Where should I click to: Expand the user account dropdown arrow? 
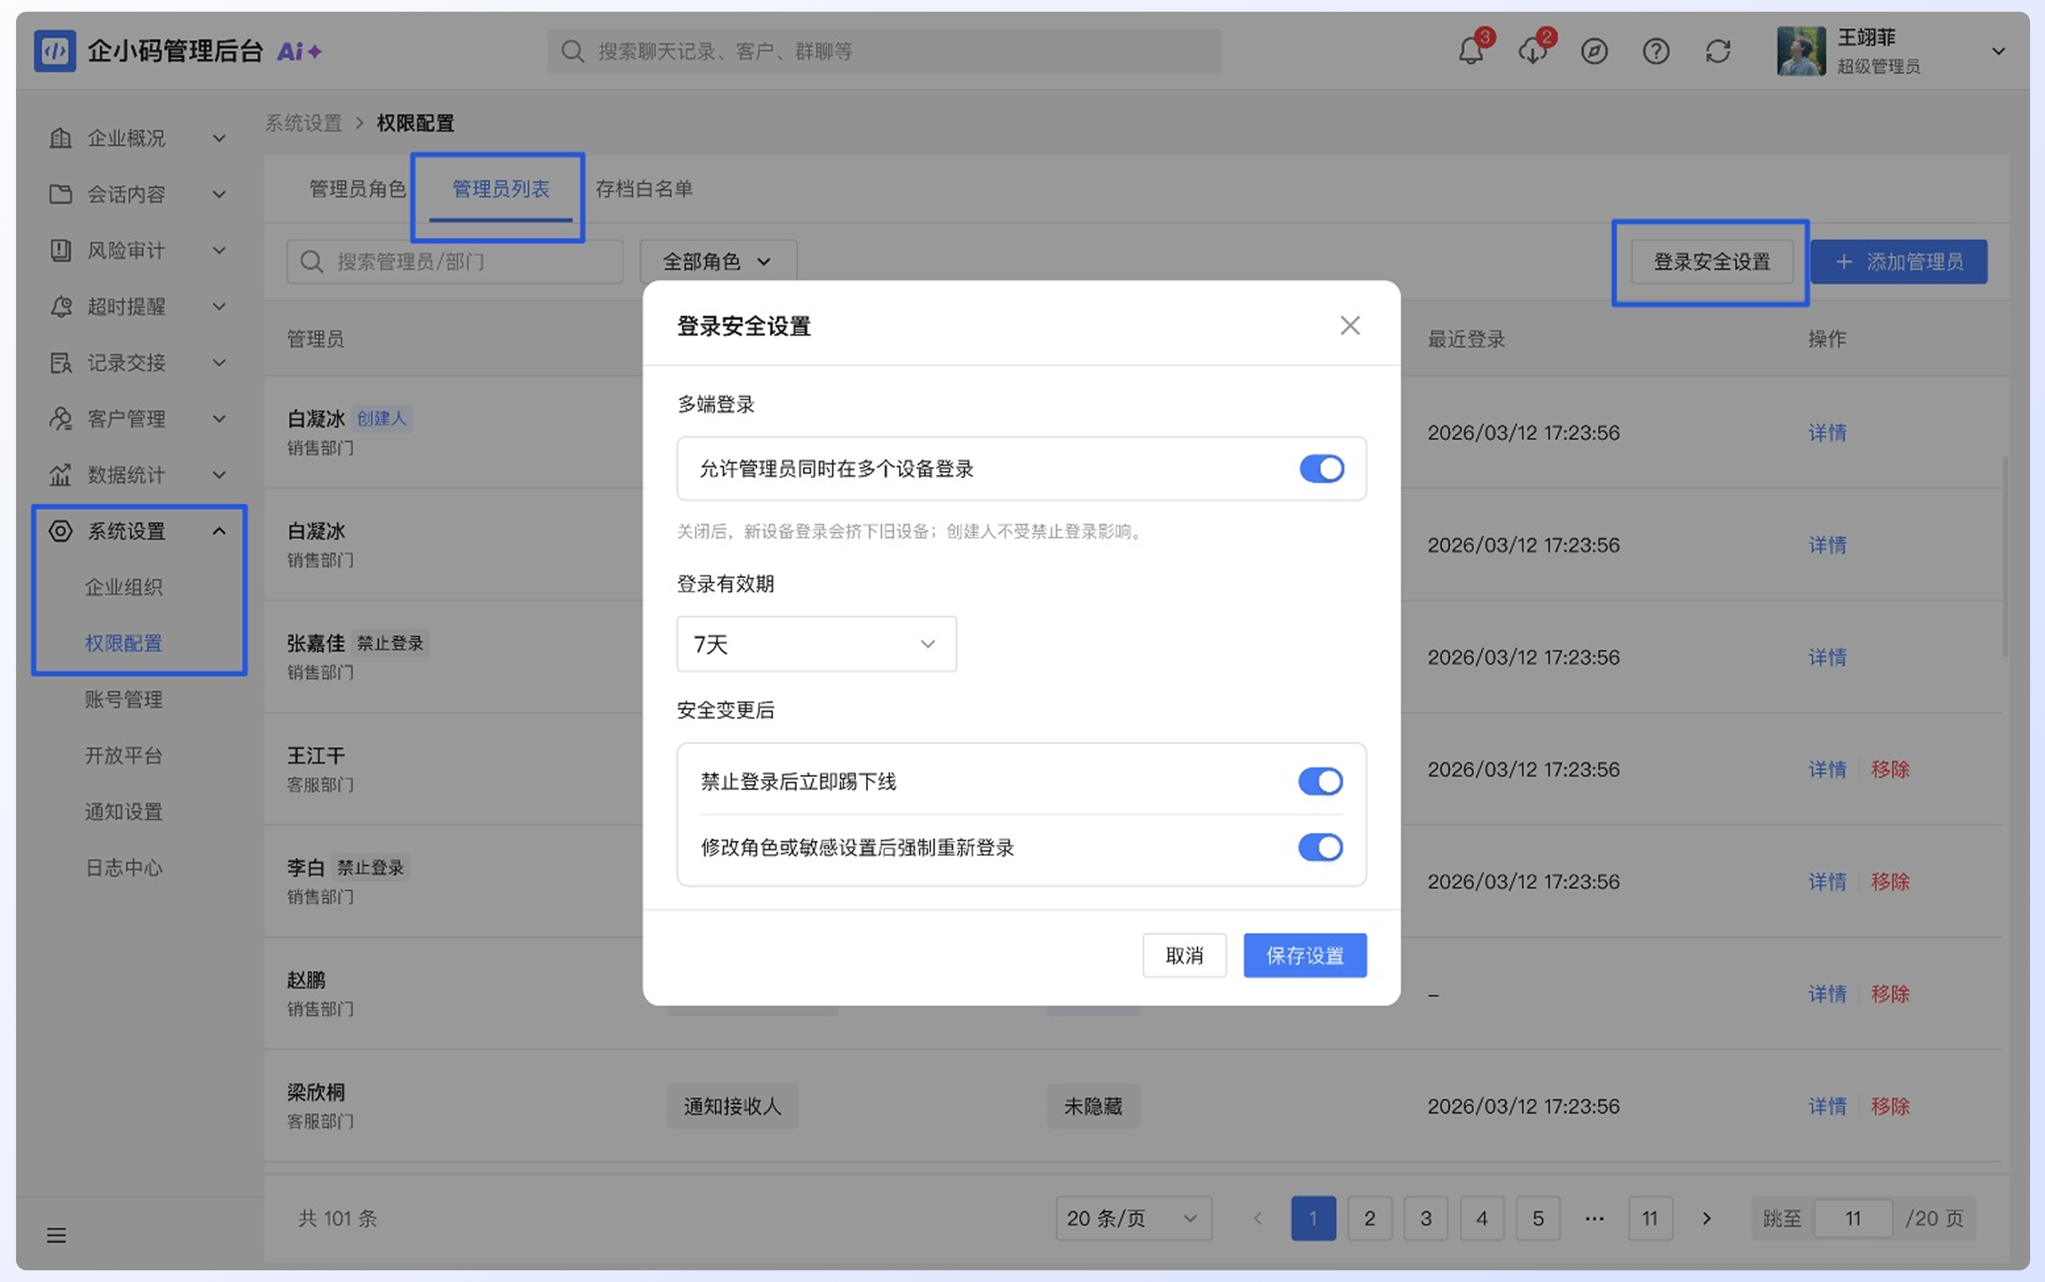point(1999,52)
